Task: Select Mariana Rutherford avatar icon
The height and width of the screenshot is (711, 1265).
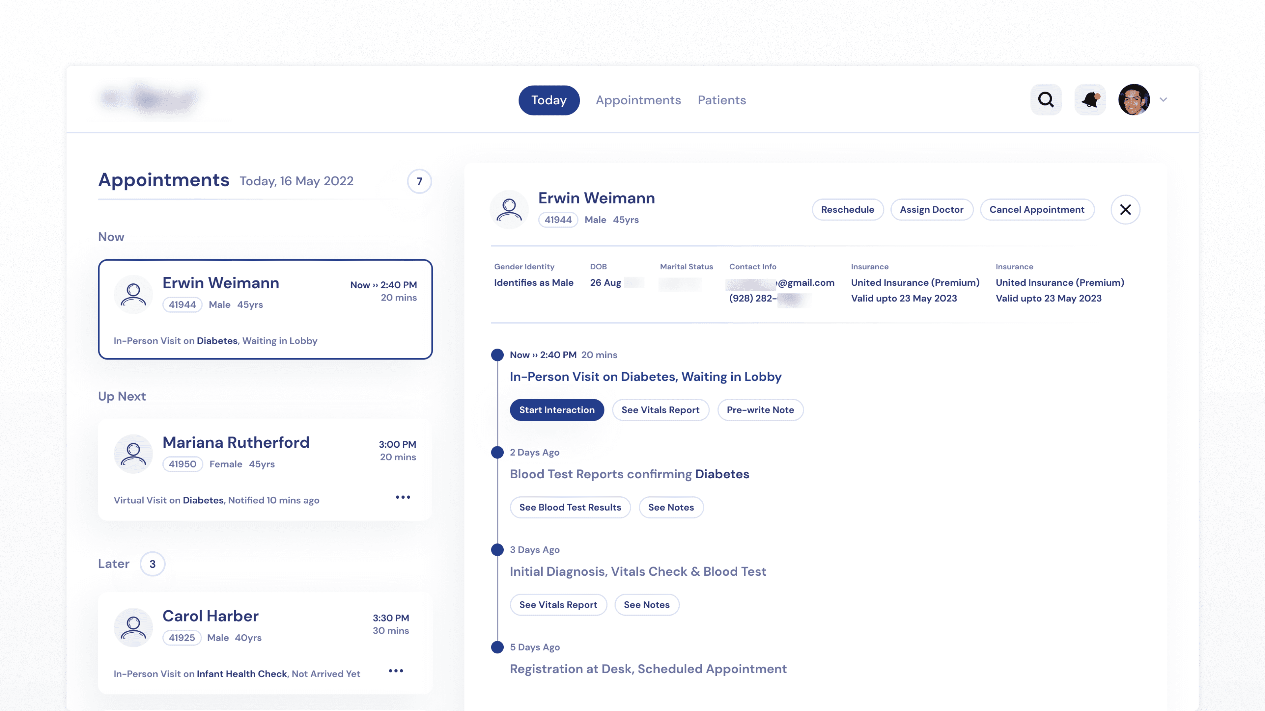Action: coord(133,454)
